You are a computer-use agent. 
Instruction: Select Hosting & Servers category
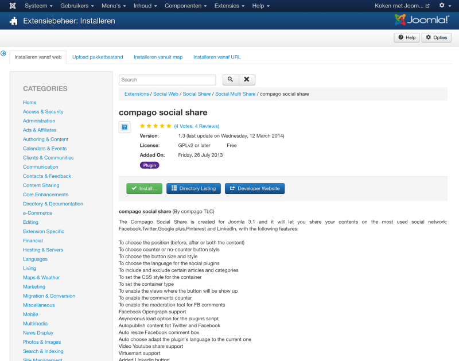43,250
